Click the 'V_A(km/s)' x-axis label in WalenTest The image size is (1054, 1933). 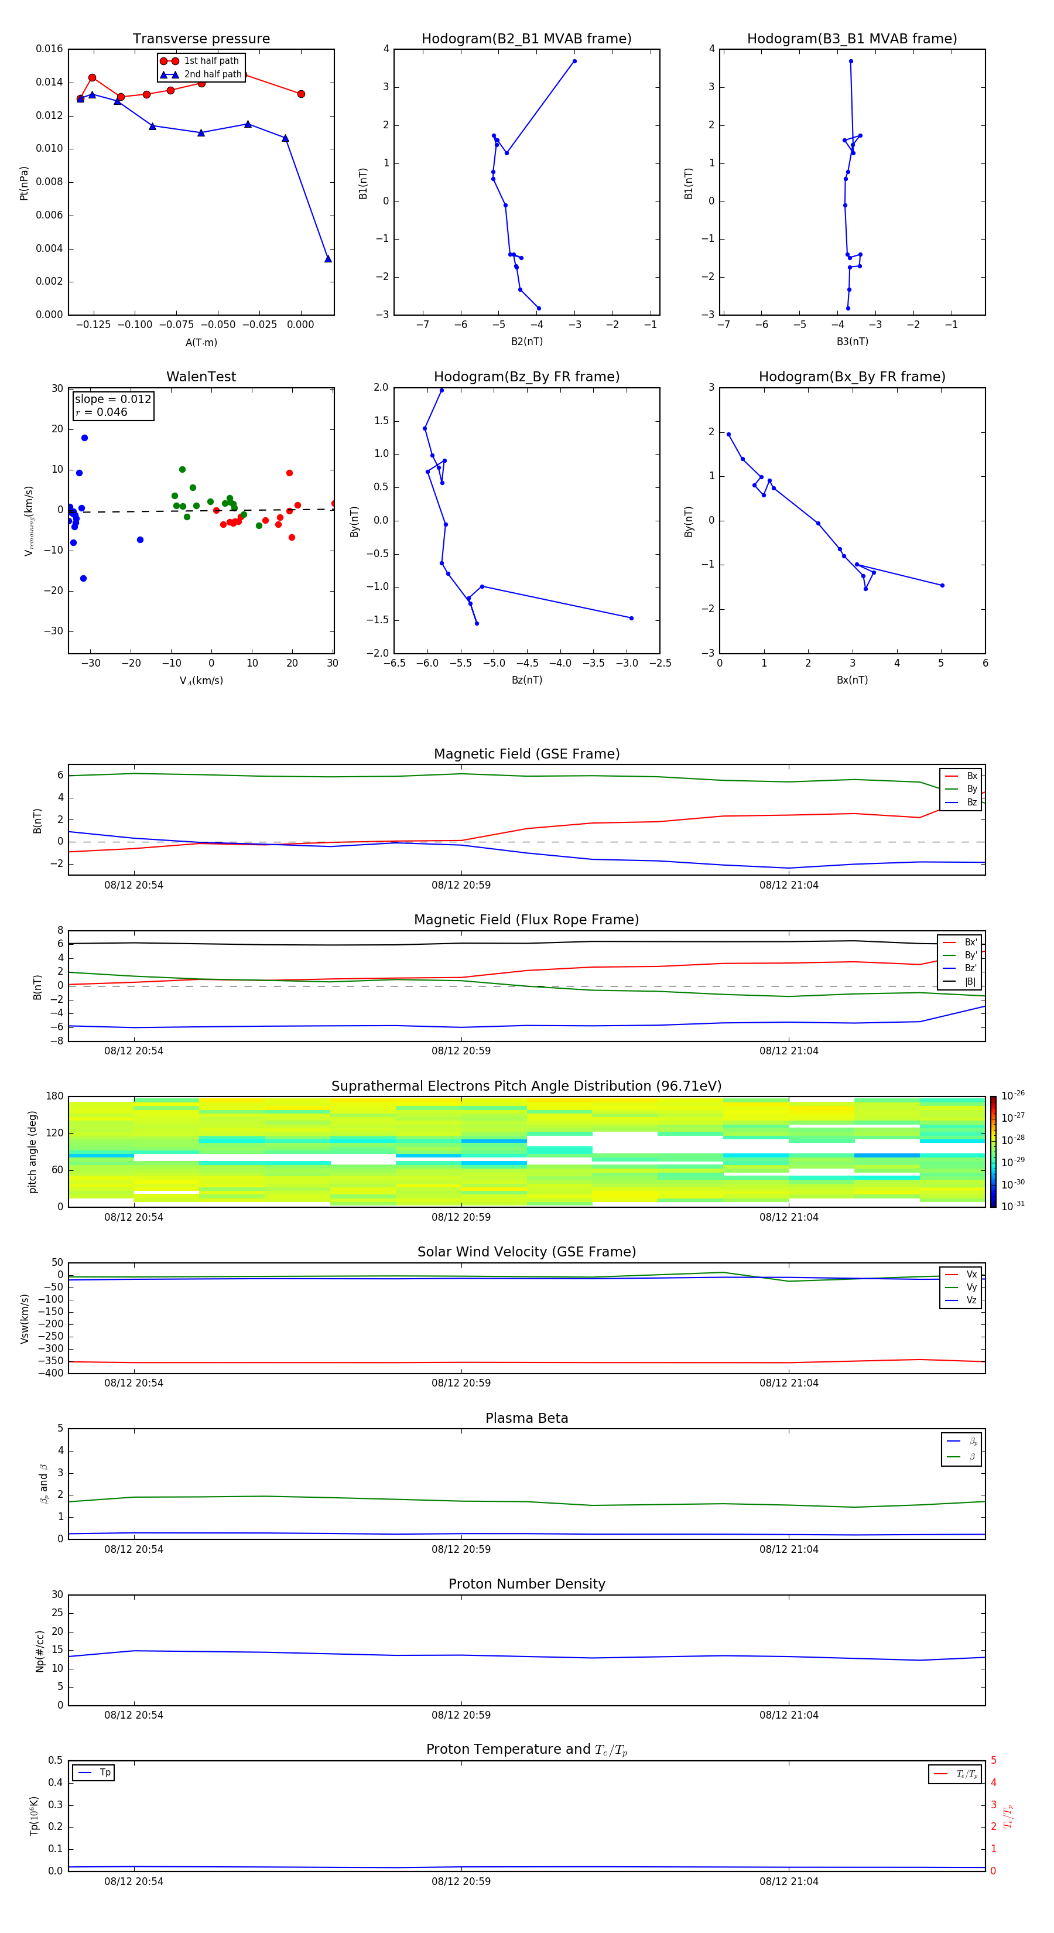click(201, 681)
